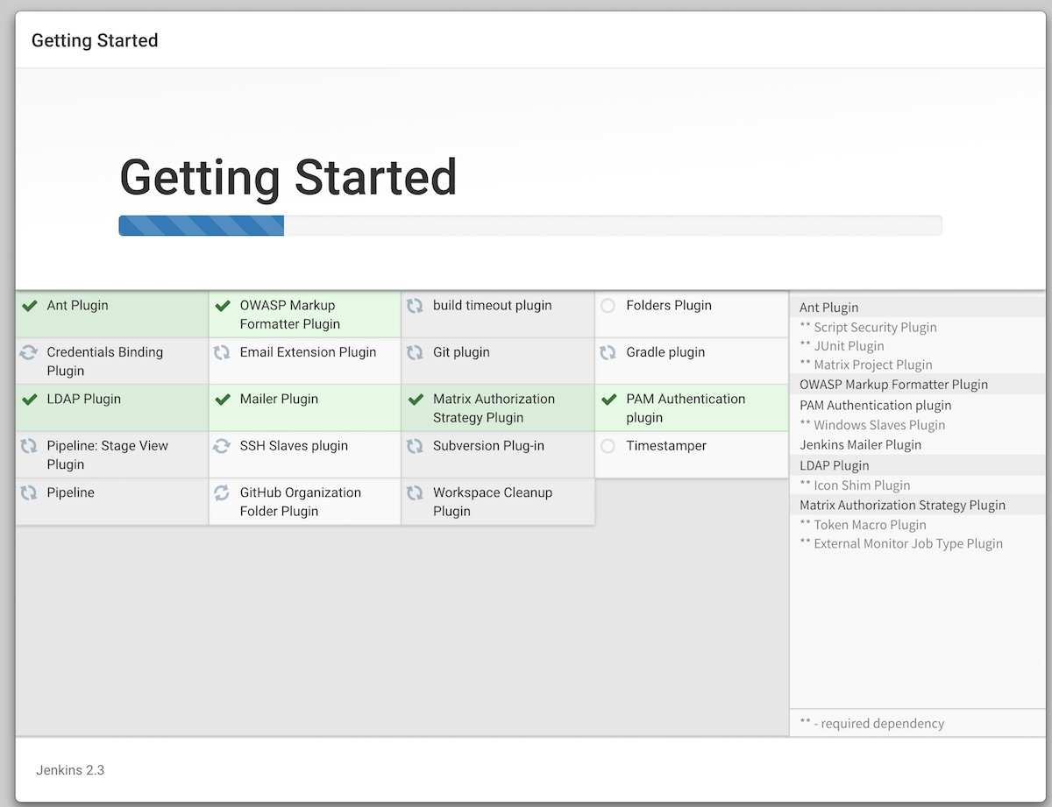Image resolution: width=1052 pixels, height=807 pixels.
Task: Select Ant Plugin in the install log
Action: point(828,308)
